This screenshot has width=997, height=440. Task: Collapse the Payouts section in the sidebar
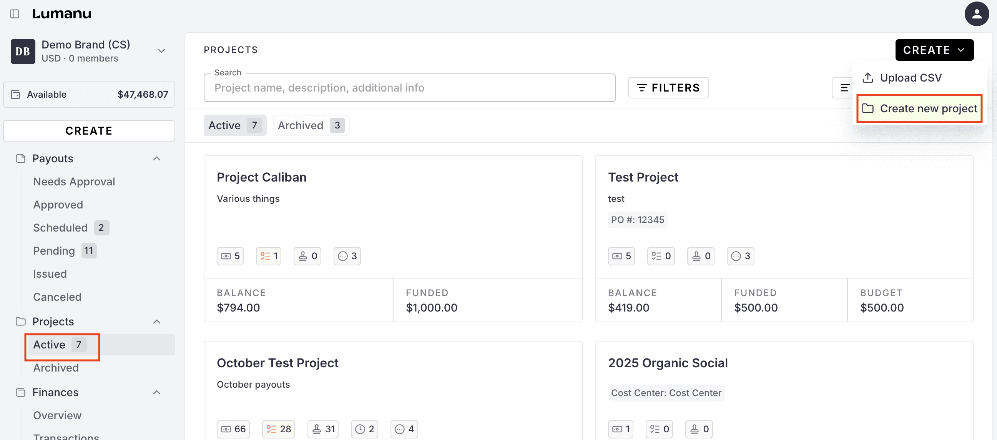pyautogui.click(x=157, y=158)
